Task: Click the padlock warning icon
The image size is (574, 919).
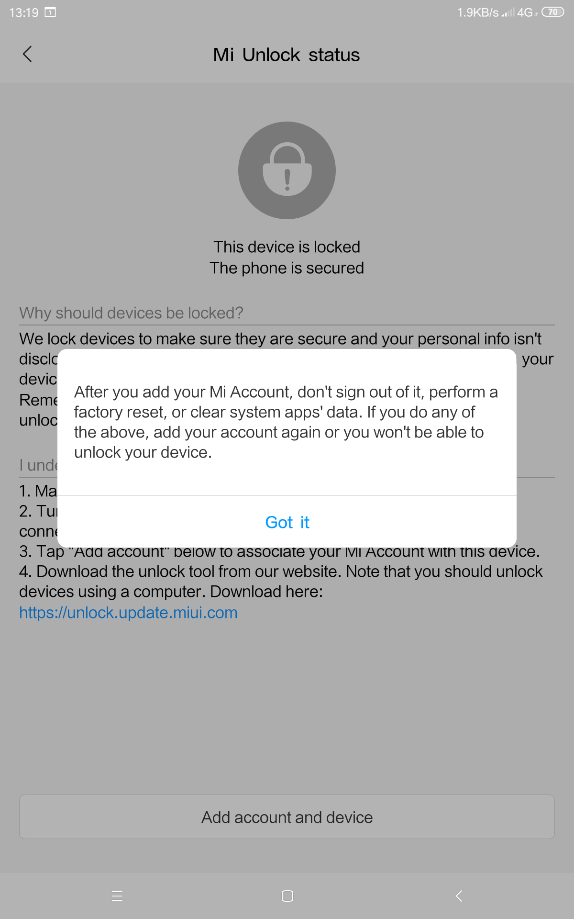Action: [287, 170]
